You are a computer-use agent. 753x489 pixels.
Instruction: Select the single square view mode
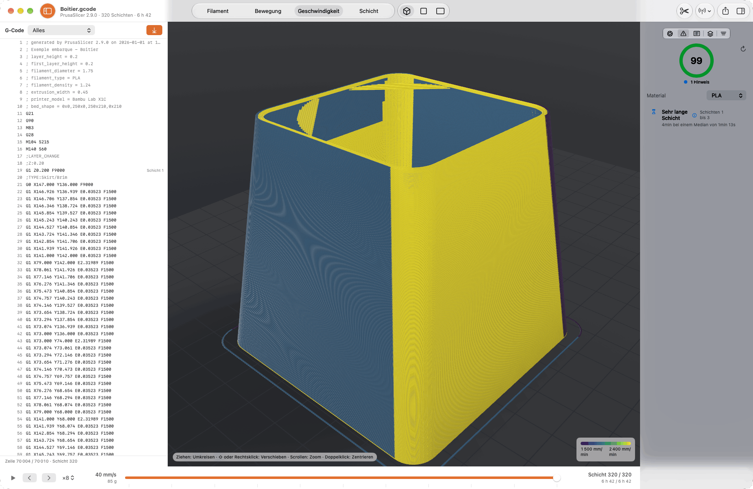423,11
